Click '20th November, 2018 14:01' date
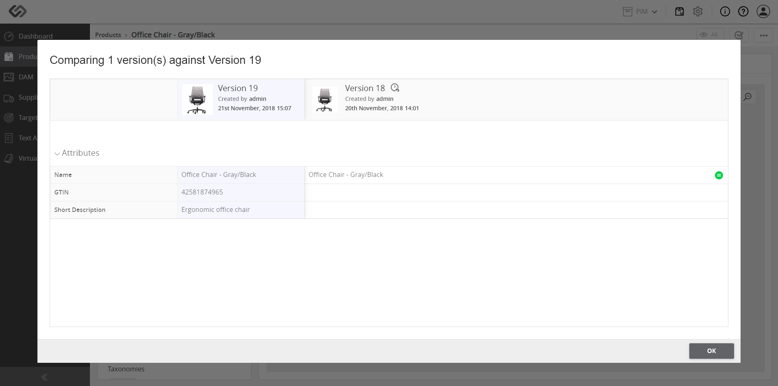Screen dimensions: 778x386 pyautogui.click(x=382, y=108)
